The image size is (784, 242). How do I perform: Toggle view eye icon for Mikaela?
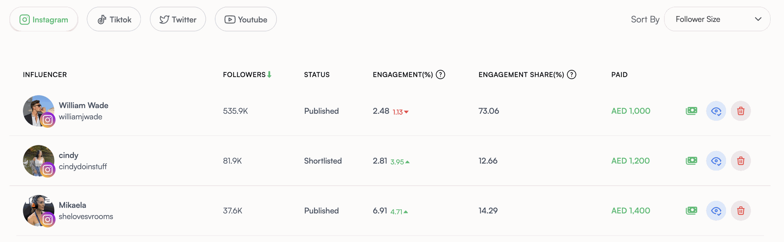point(716,211)
